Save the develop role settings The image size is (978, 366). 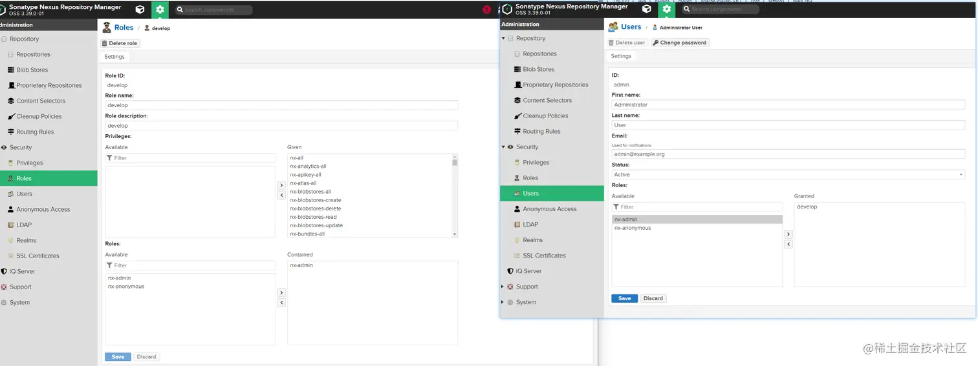(x=118, y=356)
